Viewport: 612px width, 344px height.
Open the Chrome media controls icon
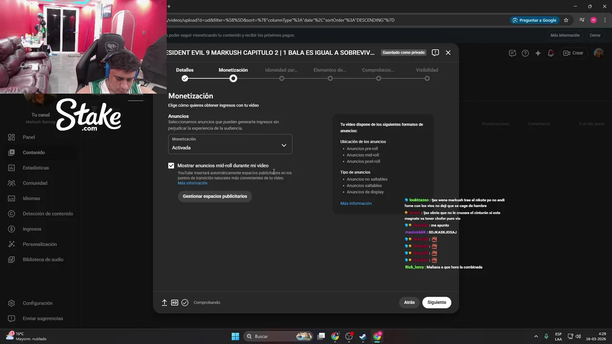point(582,20)
